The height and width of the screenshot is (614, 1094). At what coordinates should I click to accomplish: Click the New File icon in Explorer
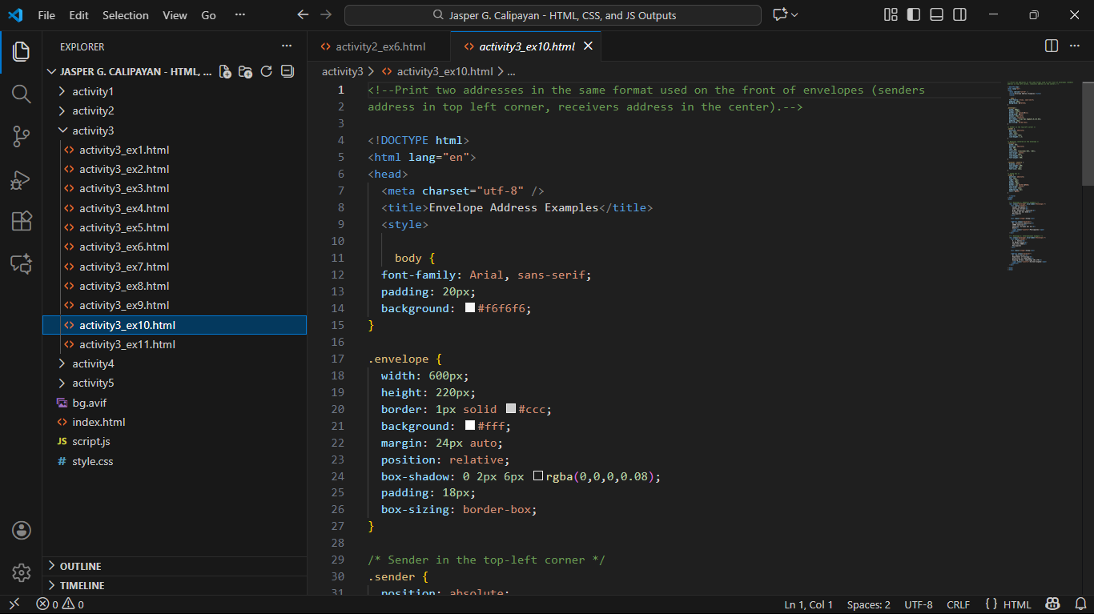pyautogui.click(x=225, y=71)
